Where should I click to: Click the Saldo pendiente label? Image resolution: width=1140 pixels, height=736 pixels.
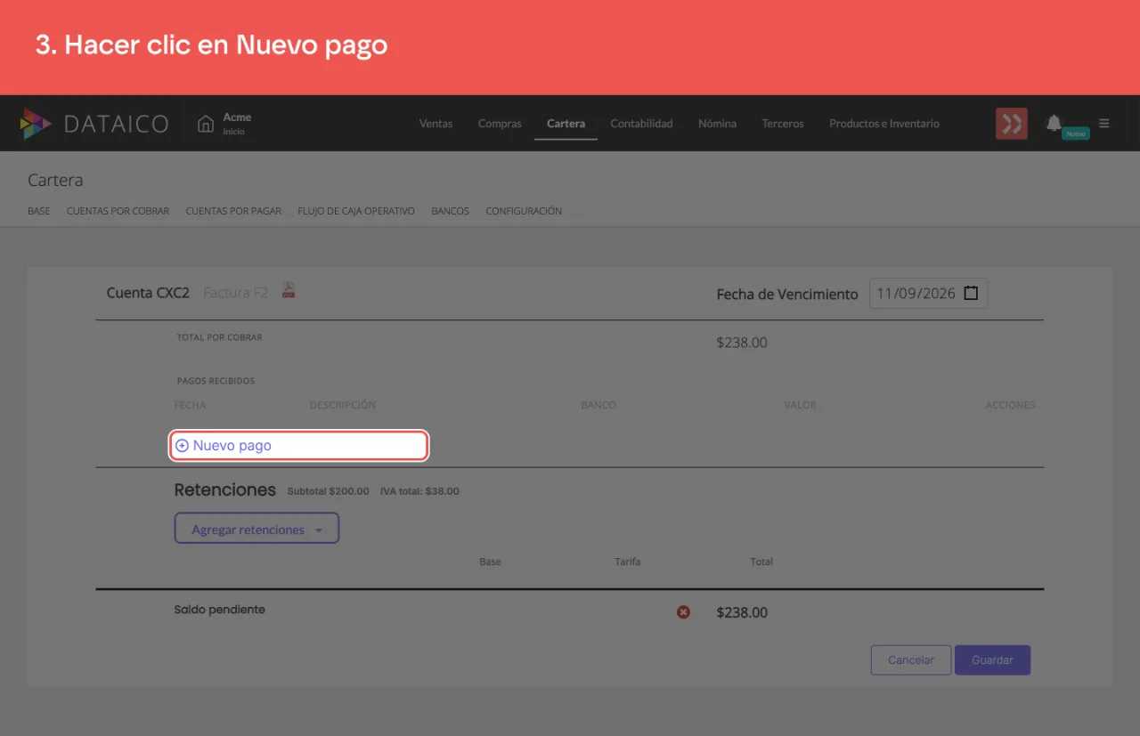coord(220,611)
